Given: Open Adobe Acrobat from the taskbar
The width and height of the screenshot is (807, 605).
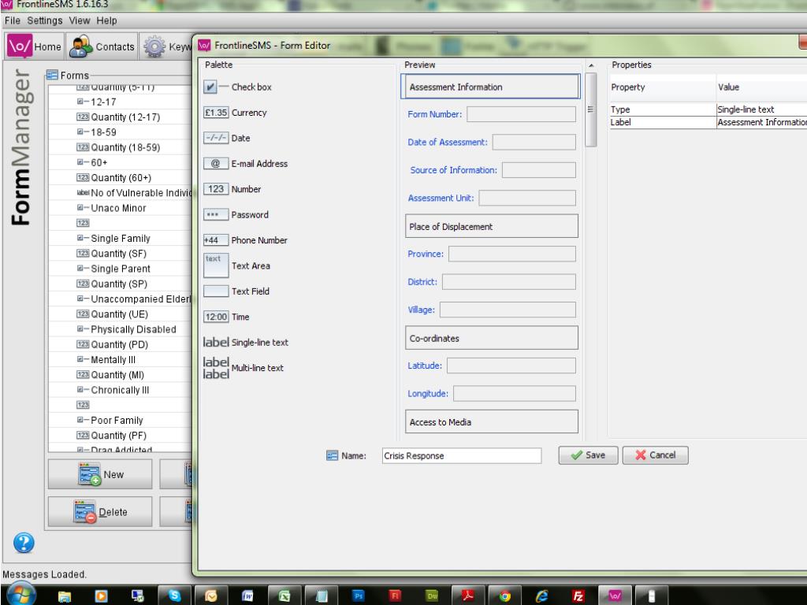Looking at the screenshot, I should 468,596.
